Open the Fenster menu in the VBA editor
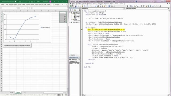171x96 pixels. (121, 4)
